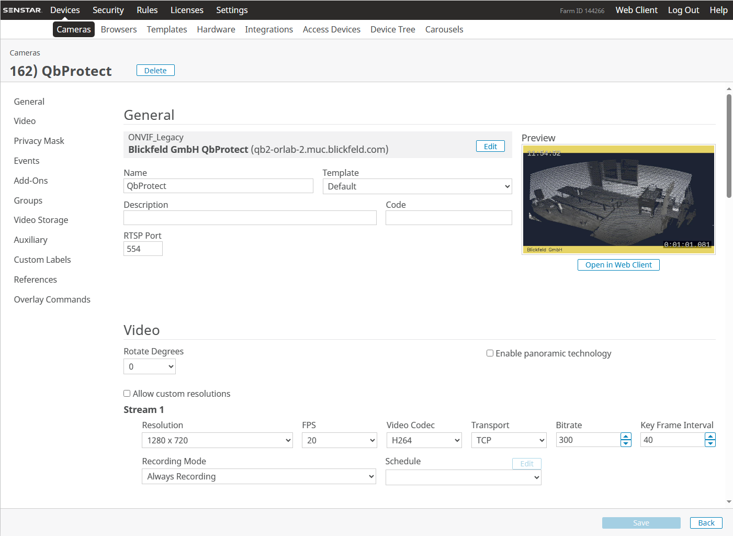The image size is (733, 536).
Task: Open the Template dropdown
Action: [x=417, y=186]
